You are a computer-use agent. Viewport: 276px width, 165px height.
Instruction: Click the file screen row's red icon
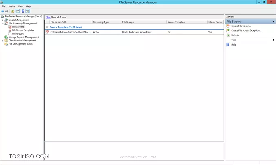click(x=47, y=32)
